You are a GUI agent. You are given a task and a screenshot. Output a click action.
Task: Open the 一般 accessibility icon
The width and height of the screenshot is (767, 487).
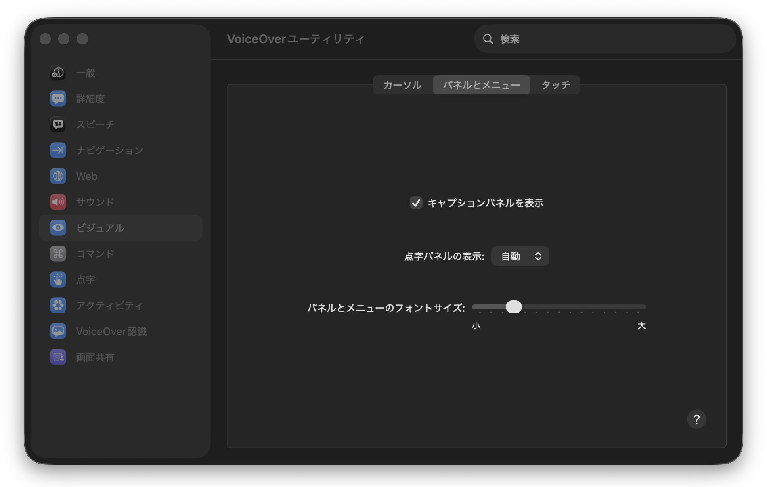pyautogui.click(x=58, y=73)
